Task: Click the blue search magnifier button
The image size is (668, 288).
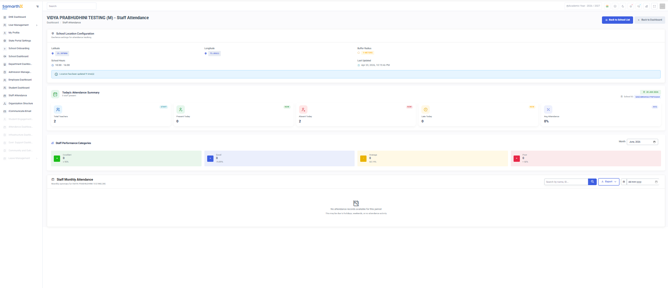Action: point(592,182)
